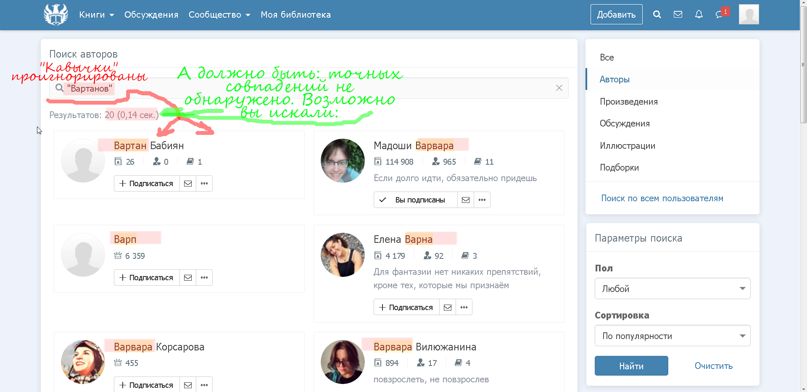
Task: Click the search magnifier icon in header
Action: point(657,14)
